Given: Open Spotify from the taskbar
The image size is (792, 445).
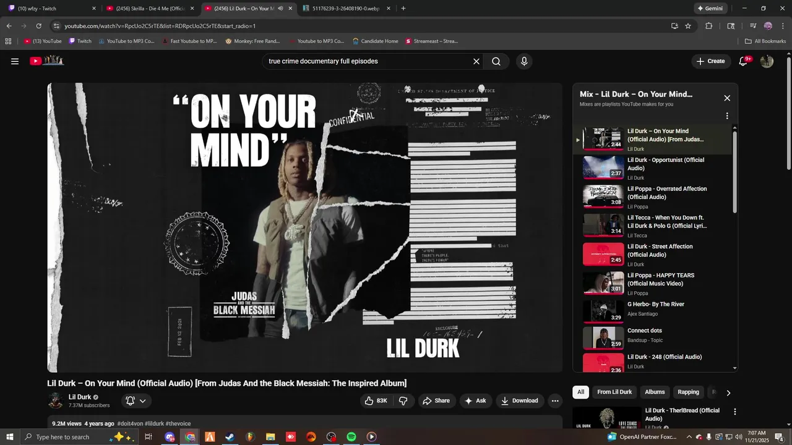Looking at the screenshot, I should (351, 437).
